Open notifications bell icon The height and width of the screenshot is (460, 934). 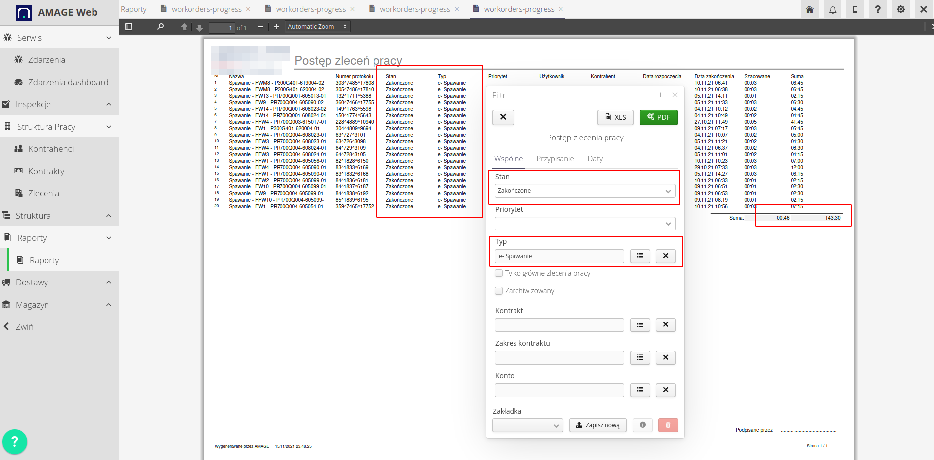[x=833, y=9]
